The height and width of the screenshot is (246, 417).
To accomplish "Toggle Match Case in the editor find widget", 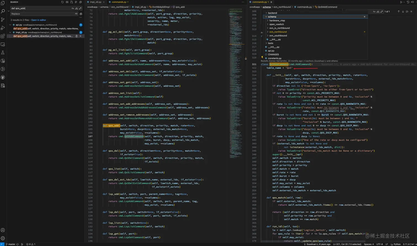I will (x=374, y=12).
